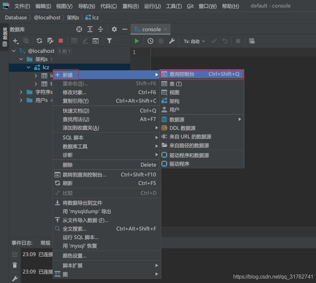Collapse all tree nodes icon
This screenshot has height=283, width=316.
101,29
